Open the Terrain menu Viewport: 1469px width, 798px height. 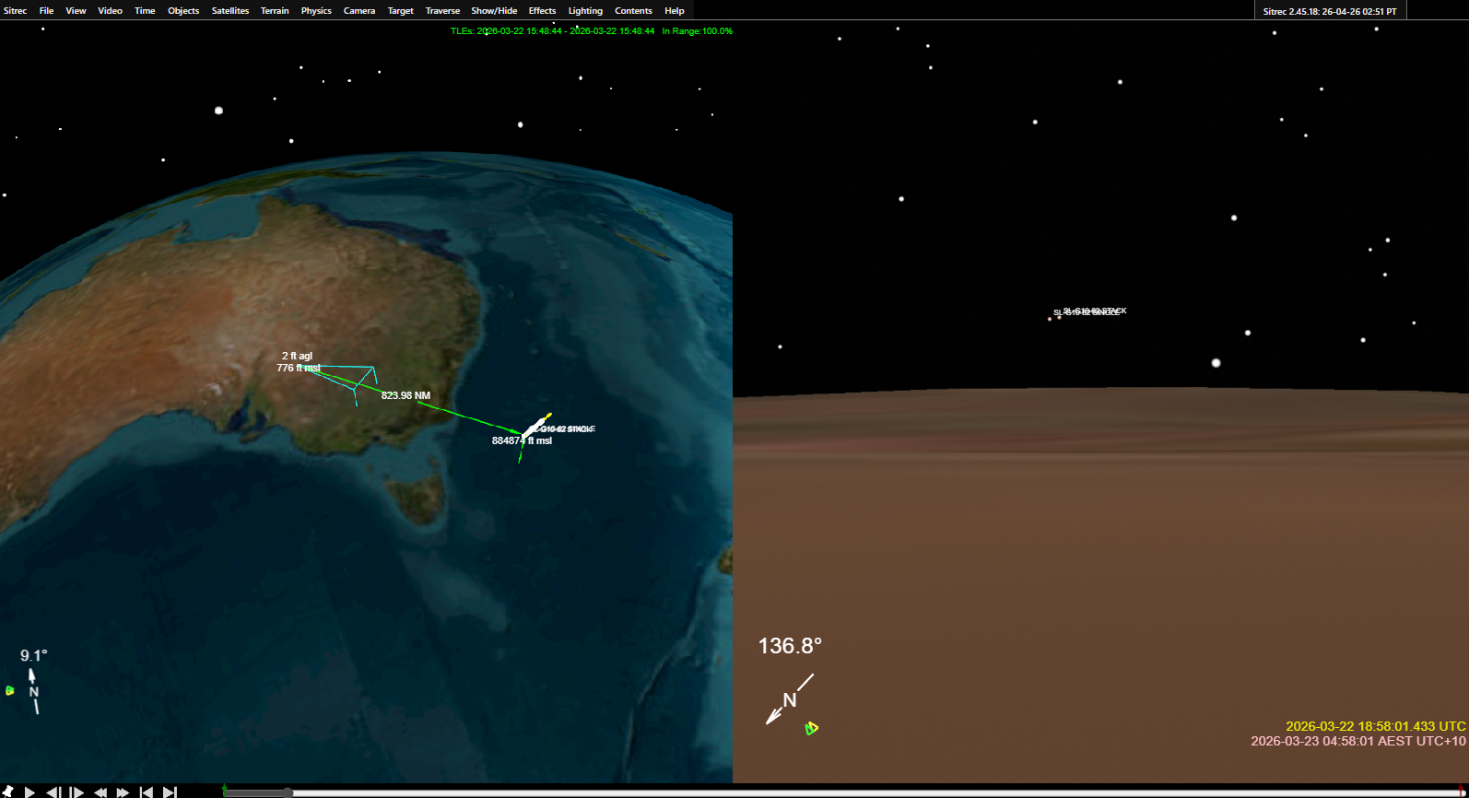coord(275,11)
